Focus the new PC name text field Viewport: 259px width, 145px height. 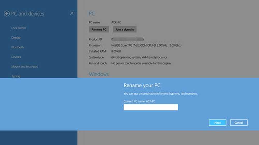pos(151,107)
